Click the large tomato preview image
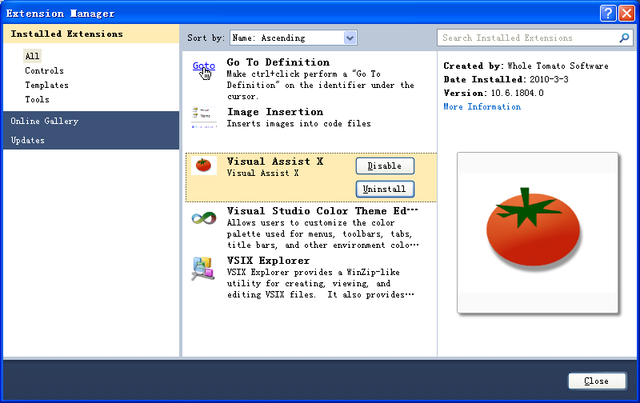This screenshot has height=403, width=640. (537, 233)
